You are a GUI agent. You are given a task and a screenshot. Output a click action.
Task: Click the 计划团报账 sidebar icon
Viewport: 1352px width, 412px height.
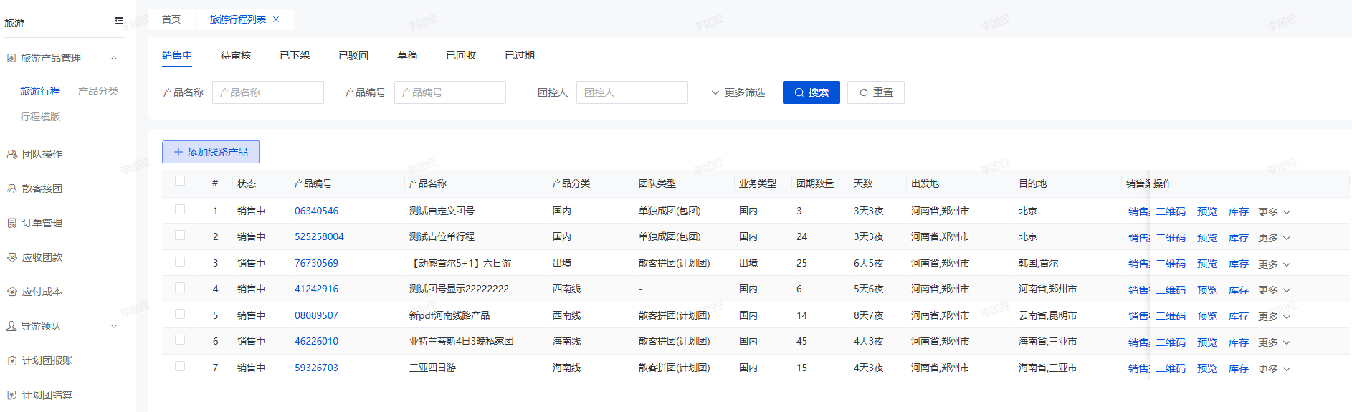click(11, 360)
